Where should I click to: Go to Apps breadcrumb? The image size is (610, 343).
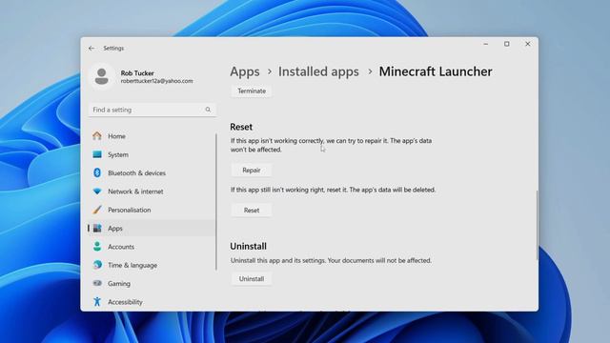click(245, 71)
